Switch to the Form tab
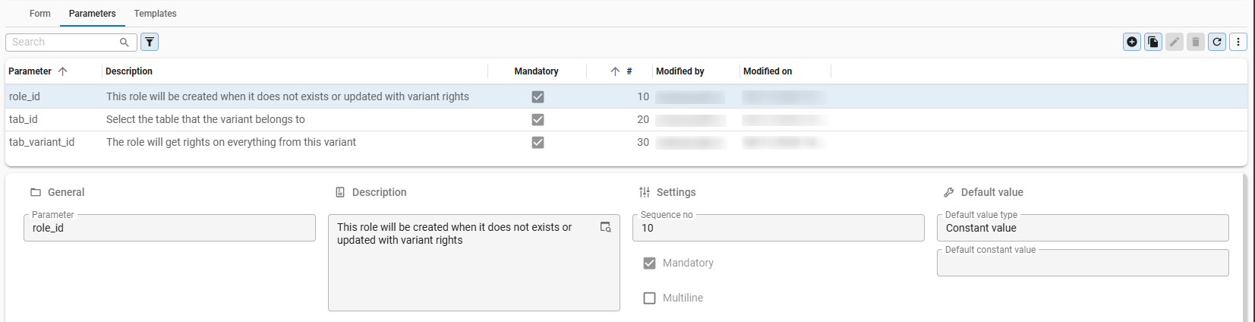The image size is (1255, 322). [40, 14]
